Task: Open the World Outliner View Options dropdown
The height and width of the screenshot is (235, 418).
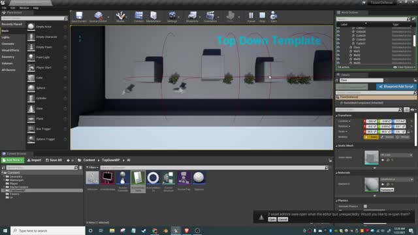Action: point(404,67)
